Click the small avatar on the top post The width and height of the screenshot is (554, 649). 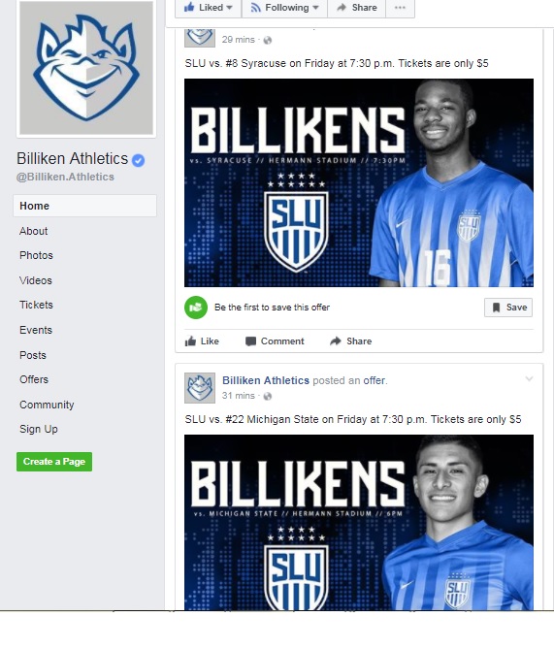click(200, 38)
